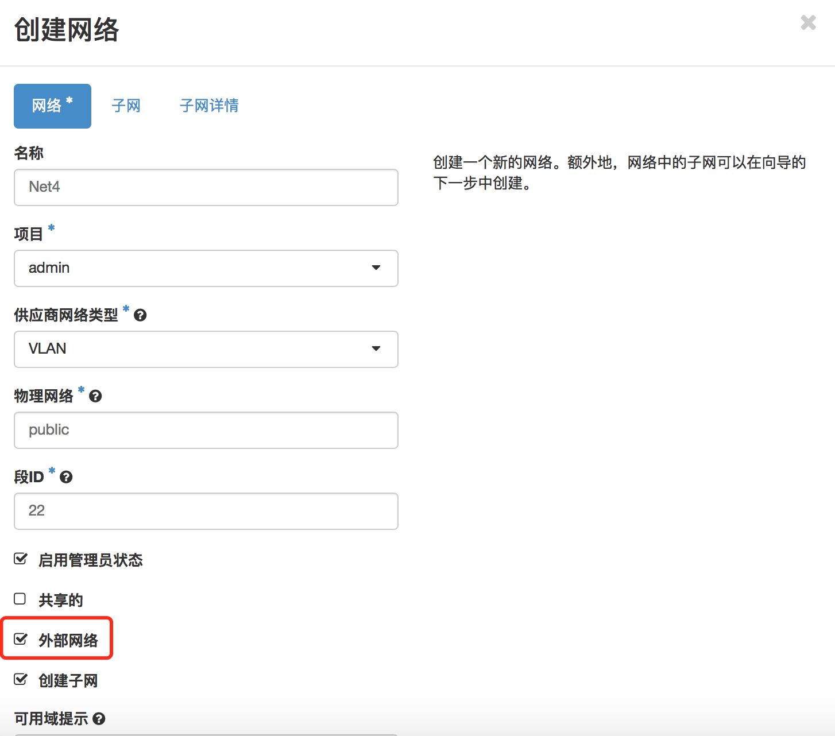Click the 物理网络 input field containing public
Screen dimensions: 835x736
[x=206, y=430]
